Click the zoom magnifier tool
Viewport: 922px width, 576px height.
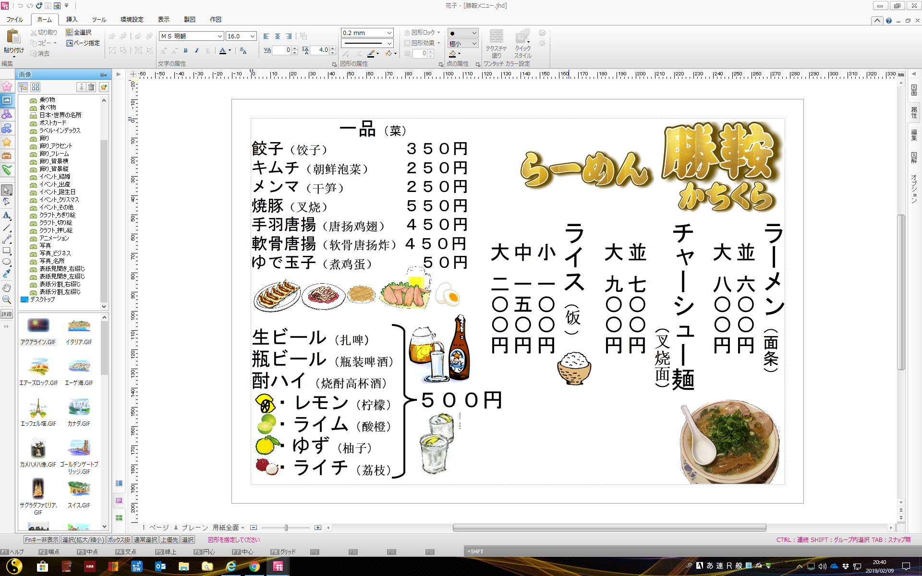coord(7,300)
